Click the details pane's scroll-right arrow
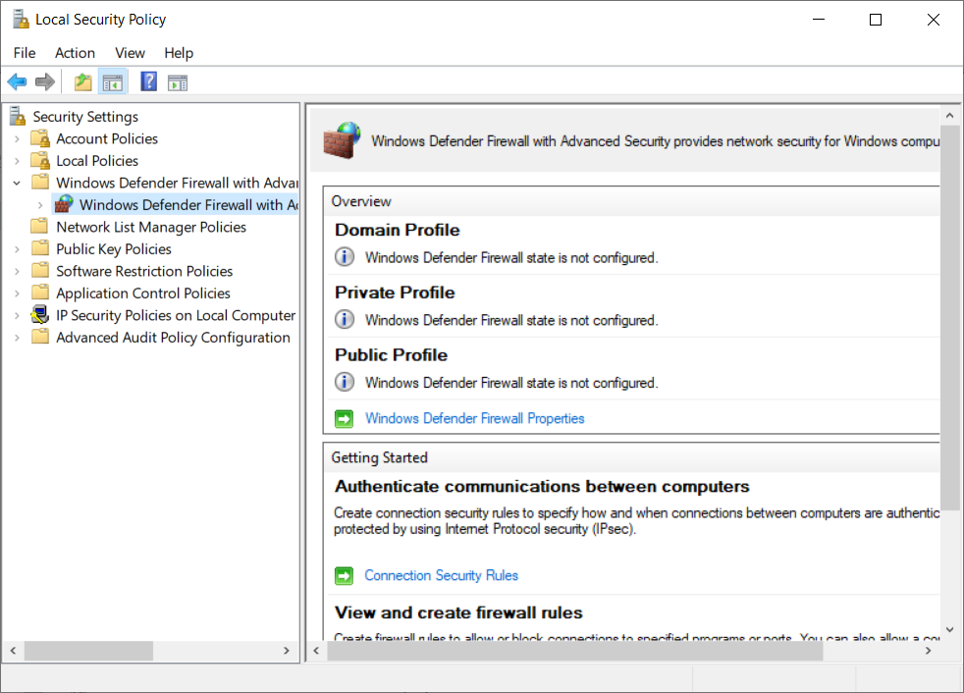964x693 pixels. pos(929,651)
